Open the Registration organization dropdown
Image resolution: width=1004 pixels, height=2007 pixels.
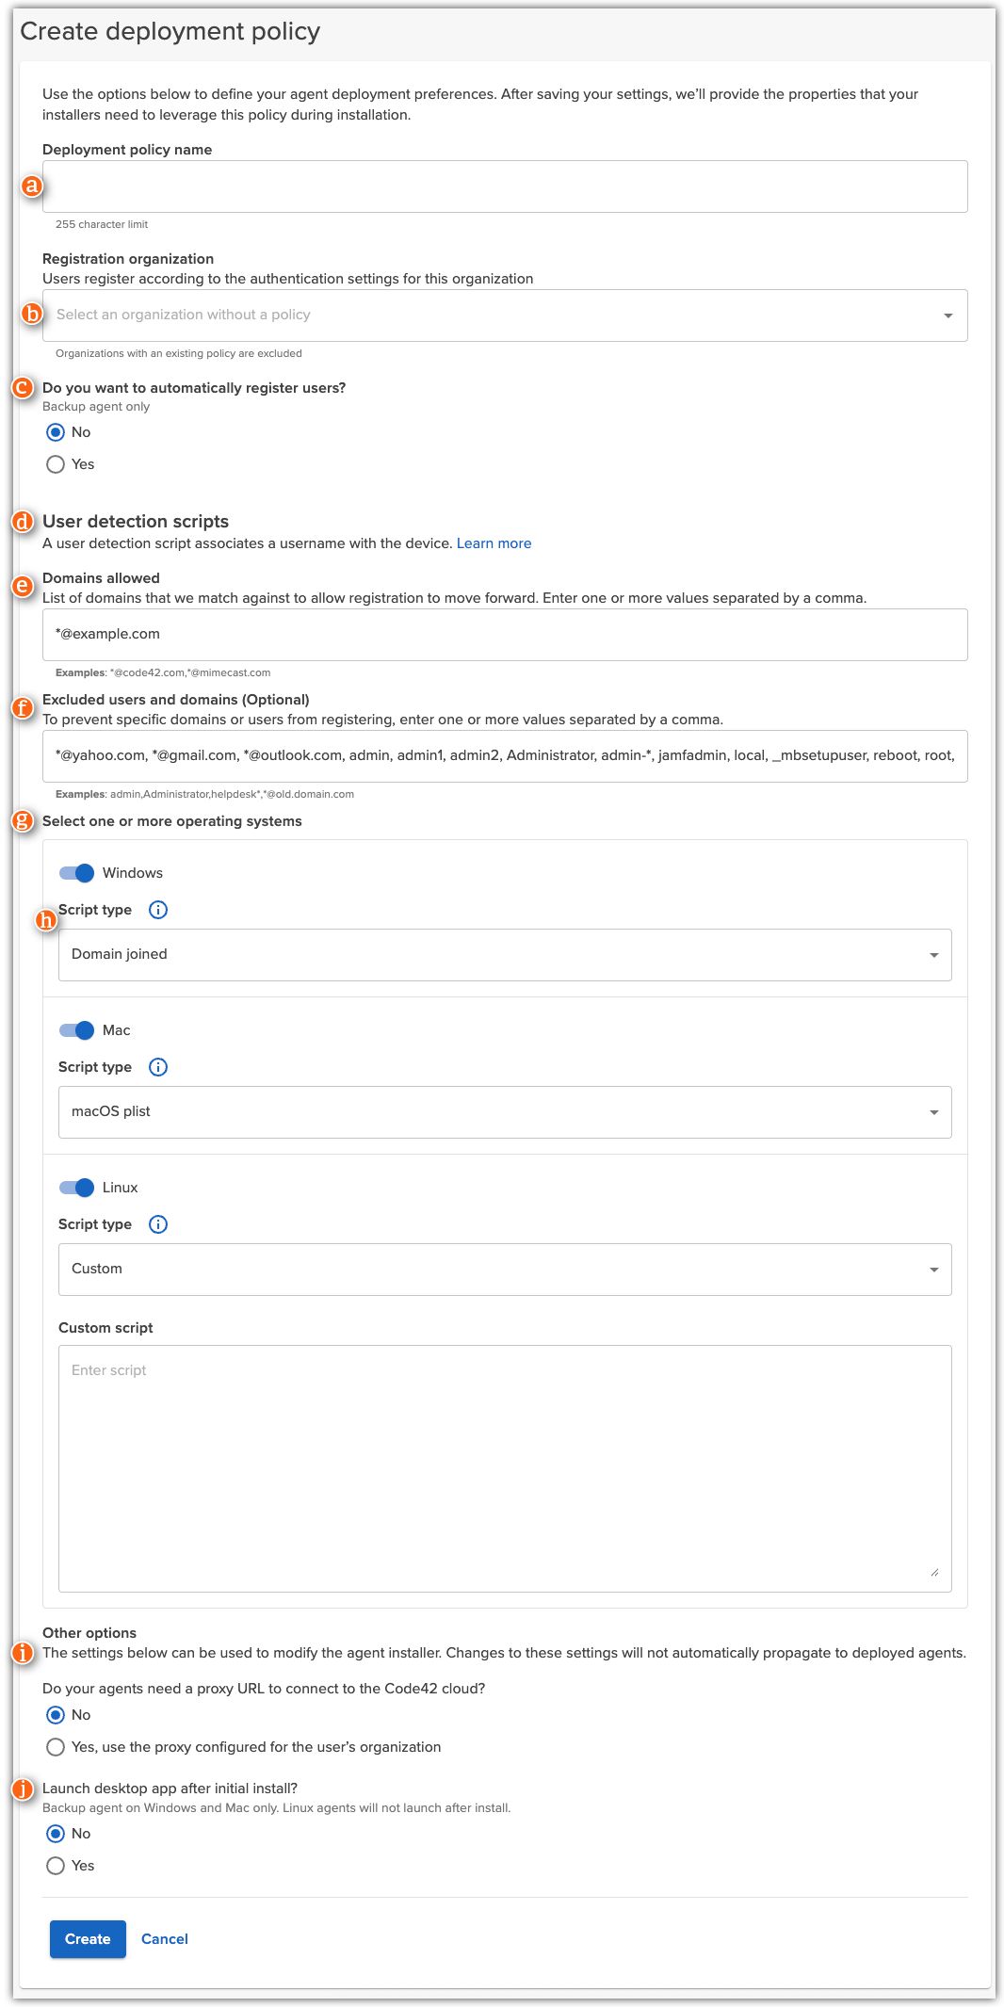pos(506,315)
